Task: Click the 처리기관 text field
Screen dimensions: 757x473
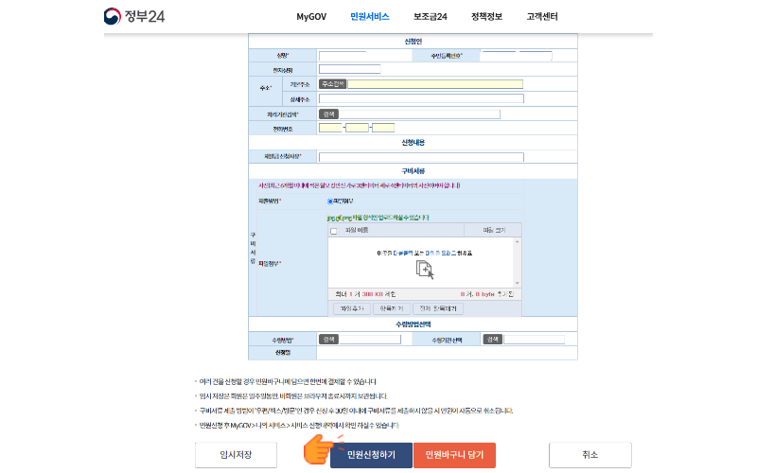Action: 419,114
